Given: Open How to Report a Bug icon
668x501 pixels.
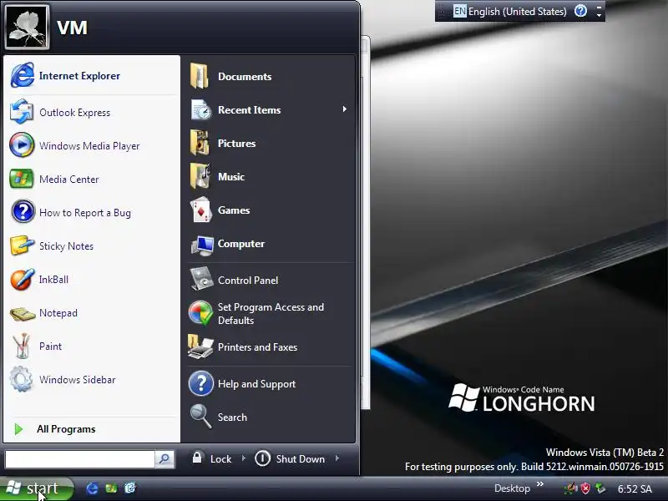Looking at the screenshot, I should 23,212.
